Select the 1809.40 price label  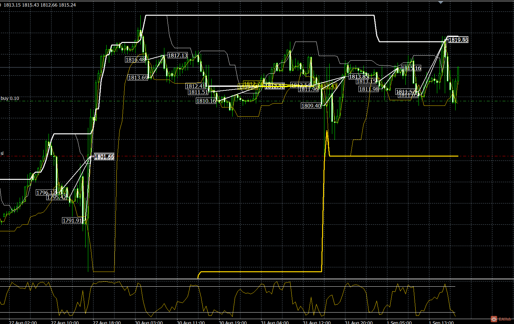(311, 106)
